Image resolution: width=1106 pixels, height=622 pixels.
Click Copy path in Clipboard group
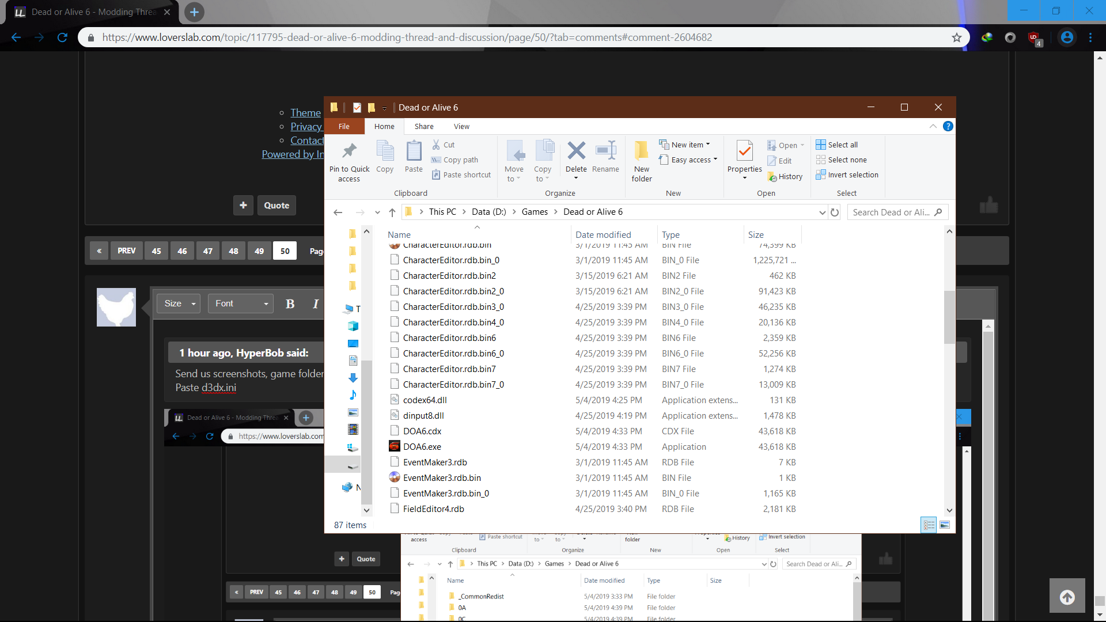coord(454,160)
